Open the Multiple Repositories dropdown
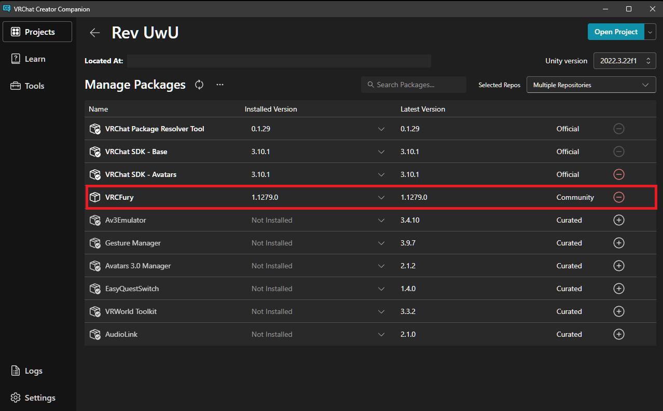 coord(591,85)
